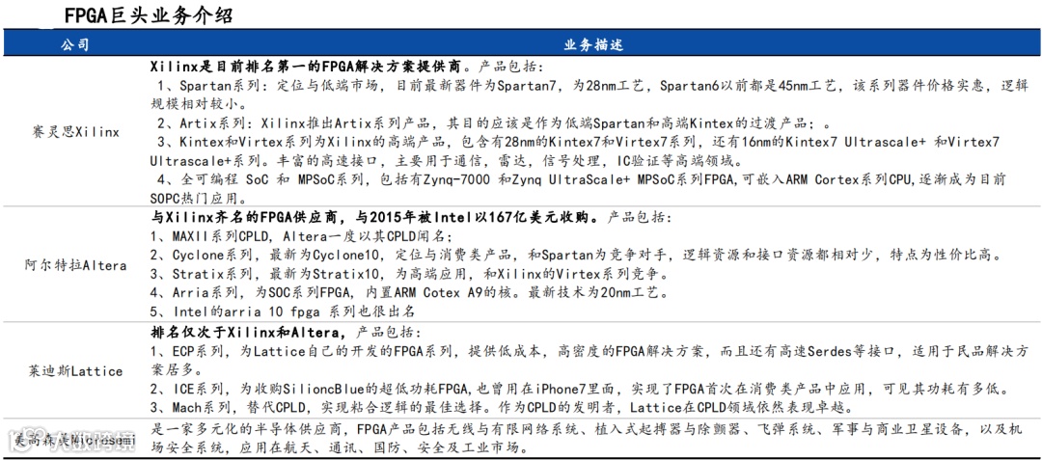Click the line starting '1、Spartan系列'

(592, 86)
